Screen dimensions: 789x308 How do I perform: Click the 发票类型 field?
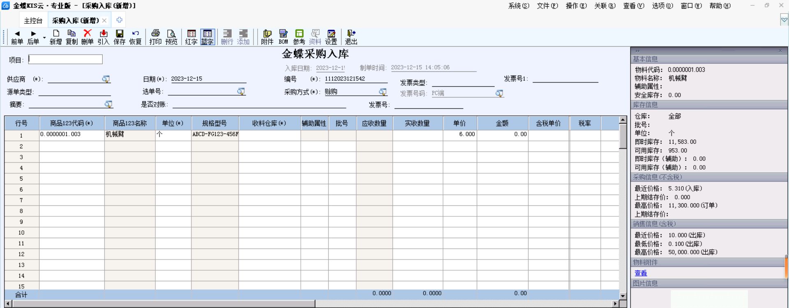[x=463, y=82]
